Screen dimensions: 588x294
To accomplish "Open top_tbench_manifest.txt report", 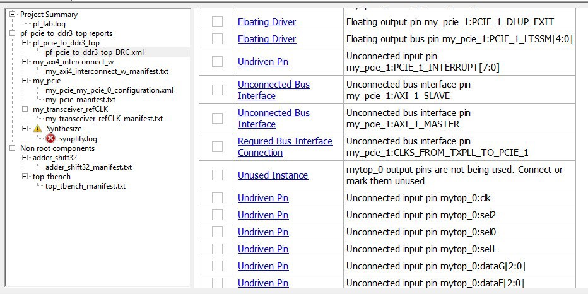I will click(x=85, y=186).
